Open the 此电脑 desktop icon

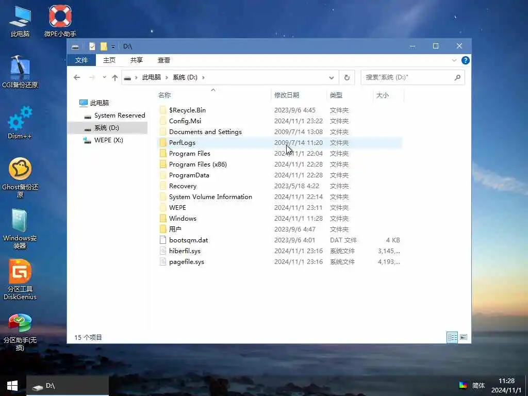click(20, 21)
